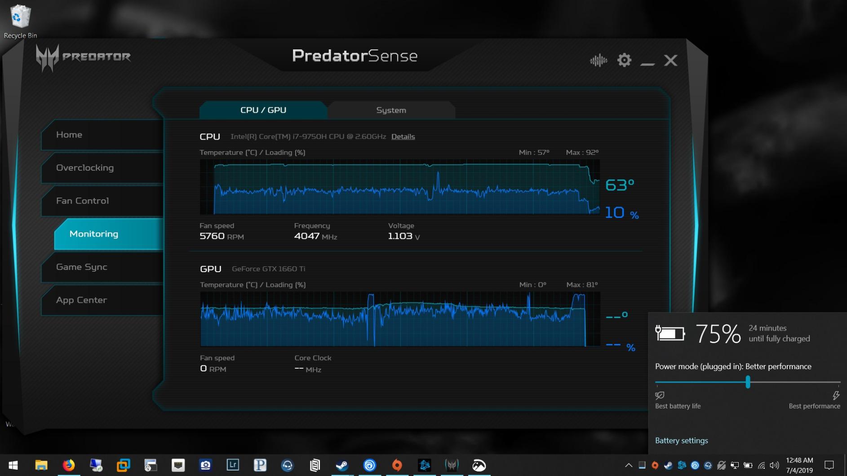Click the 10 % CPU loading reading

click(x=622, y=213)
